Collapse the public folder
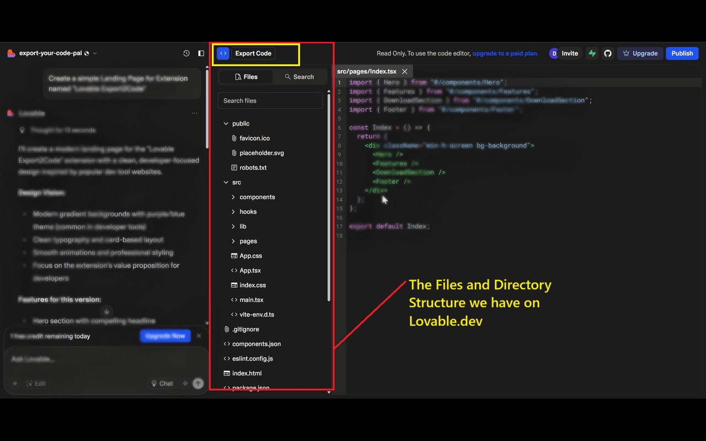Screen dimensions: 706x441 pyautogui.click(x=226, y=123)
